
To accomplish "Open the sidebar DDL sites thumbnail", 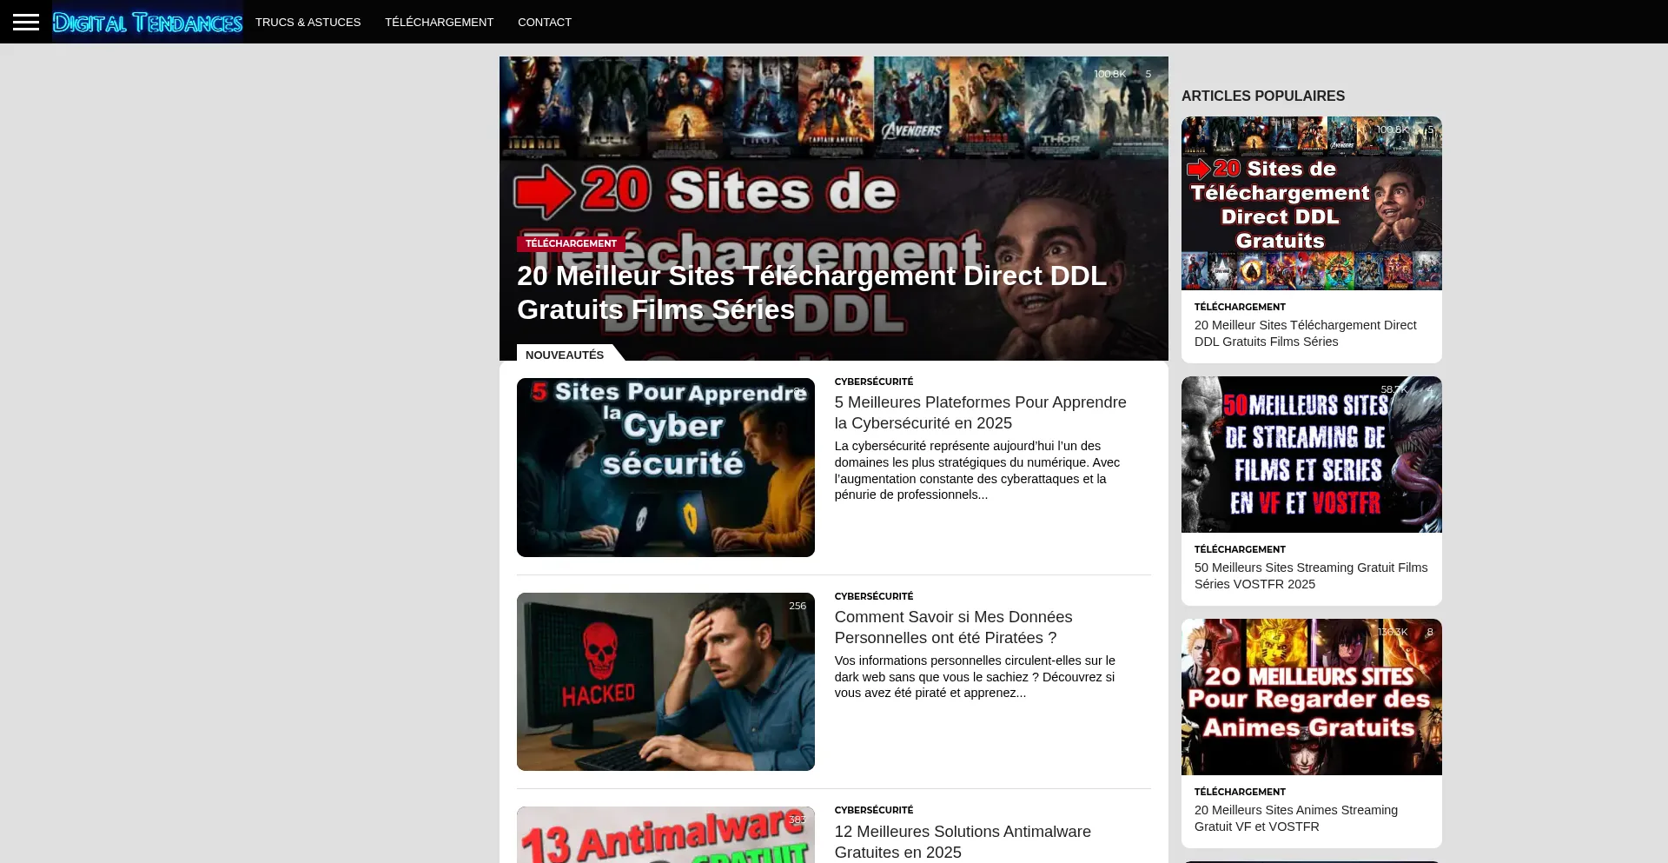I will tap(1311, 203).
